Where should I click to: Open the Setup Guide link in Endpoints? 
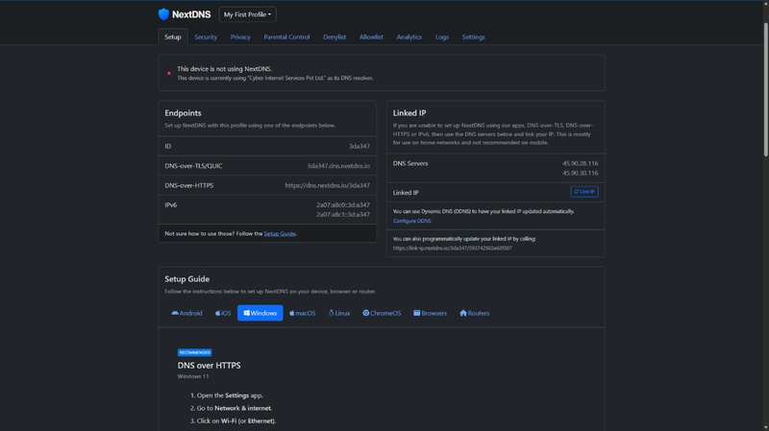pyautogui.click(x=280, y=233)
